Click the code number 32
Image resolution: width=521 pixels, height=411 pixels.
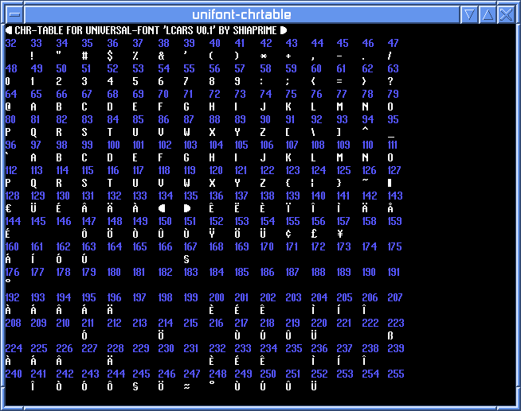coord(11,43)
